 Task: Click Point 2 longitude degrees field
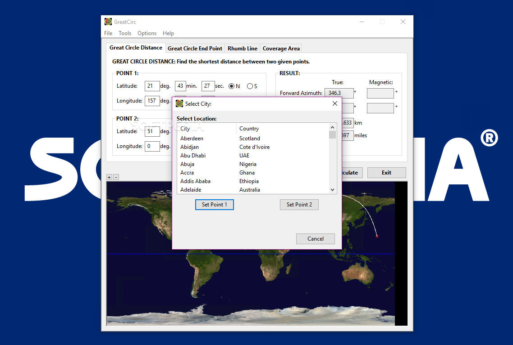pos(152,146)
